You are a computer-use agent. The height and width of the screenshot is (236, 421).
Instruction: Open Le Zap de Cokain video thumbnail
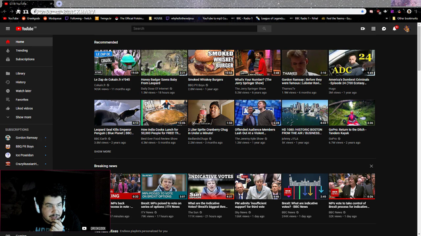click(117, 63)
